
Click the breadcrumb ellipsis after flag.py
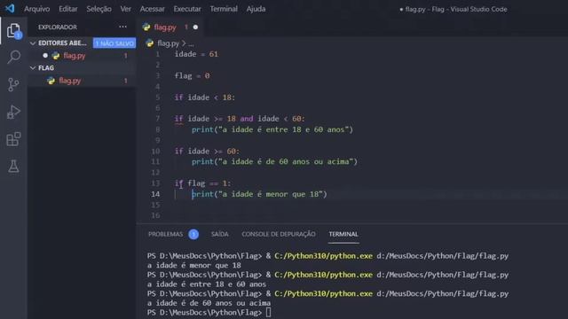(191, 43)
